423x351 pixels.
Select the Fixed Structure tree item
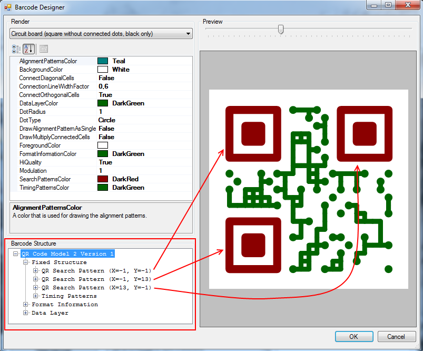[59, 262]
